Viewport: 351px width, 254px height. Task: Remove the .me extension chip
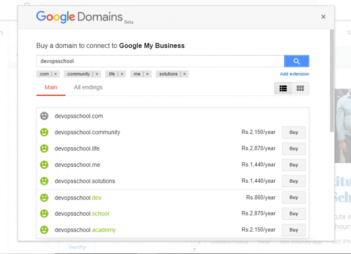click(147, 74)
